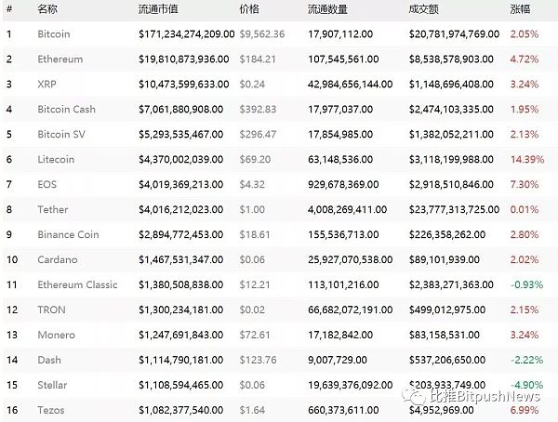Open the Bitcoin Cash entry
Viewport: 558px width, 422px height.
click(66, 110)
